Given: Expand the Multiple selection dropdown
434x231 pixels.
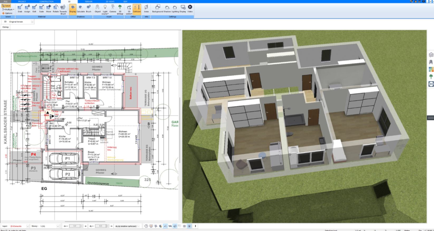Looking at the screenshot, I should 8,9.
